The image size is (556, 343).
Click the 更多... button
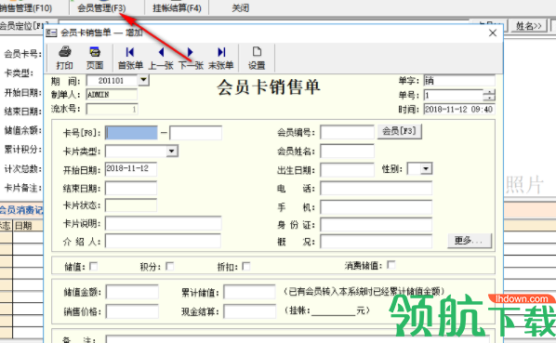(x=470, y=241)
